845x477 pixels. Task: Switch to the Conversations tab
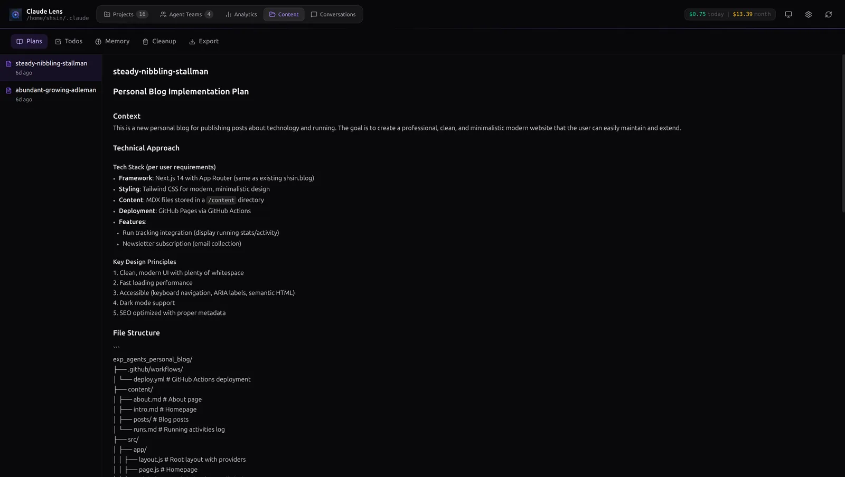pyautogui.click(x=334, y=14)
